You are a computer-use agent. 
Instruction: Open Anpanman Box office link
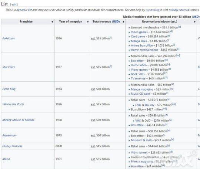point(137,136)
